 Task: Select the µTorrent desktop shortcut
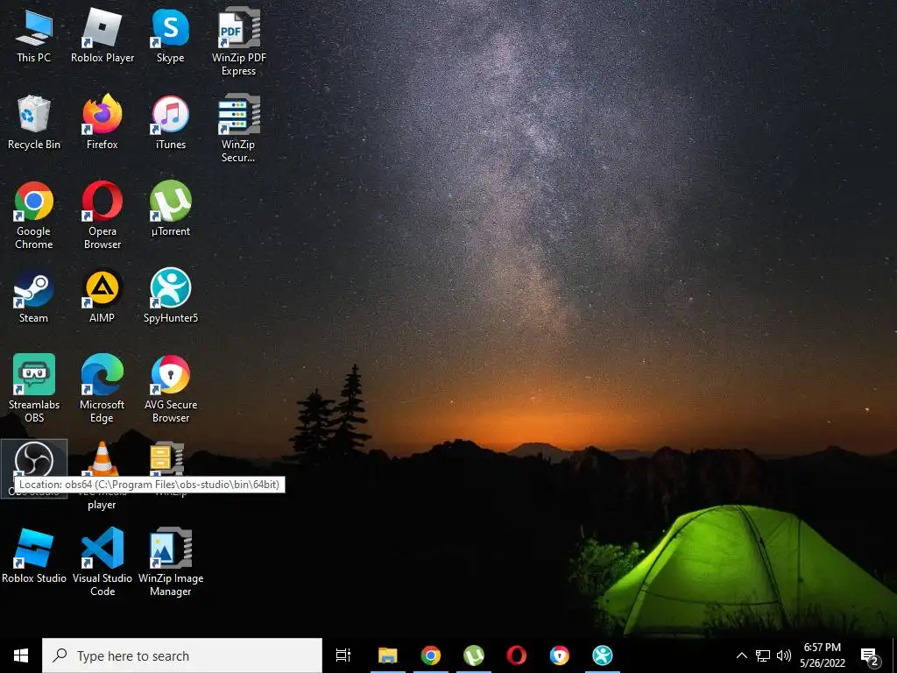click(x=171, y=209)
